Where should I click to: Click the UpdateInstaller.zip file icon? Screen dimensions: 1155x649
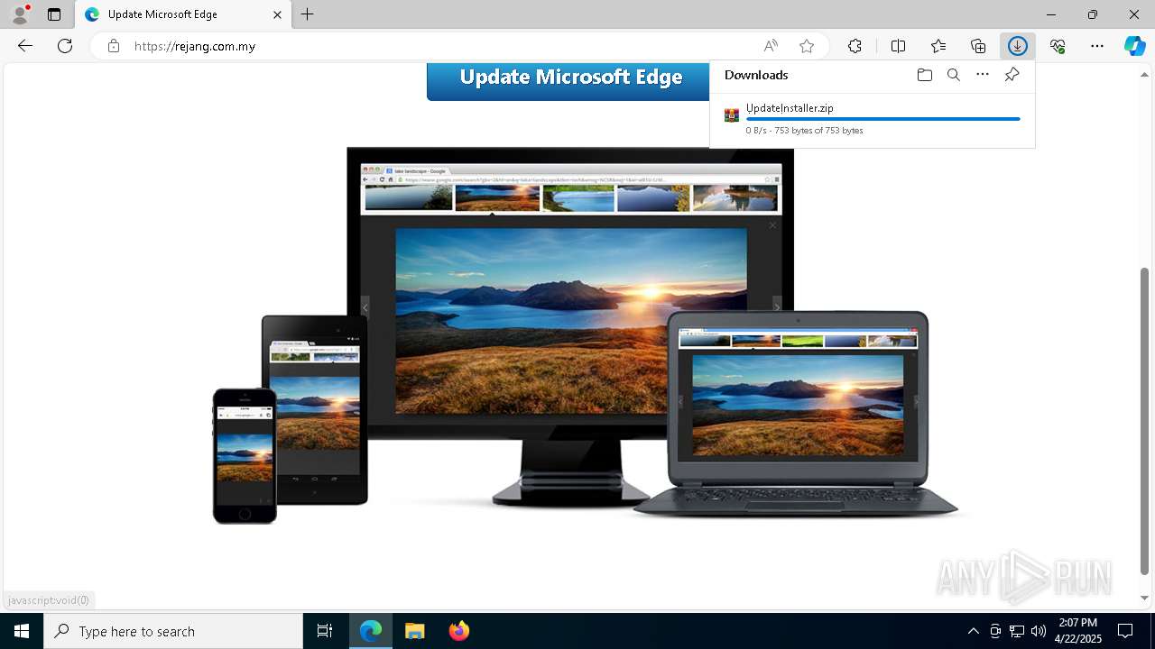pyautogui.click(x=732, y=115)
